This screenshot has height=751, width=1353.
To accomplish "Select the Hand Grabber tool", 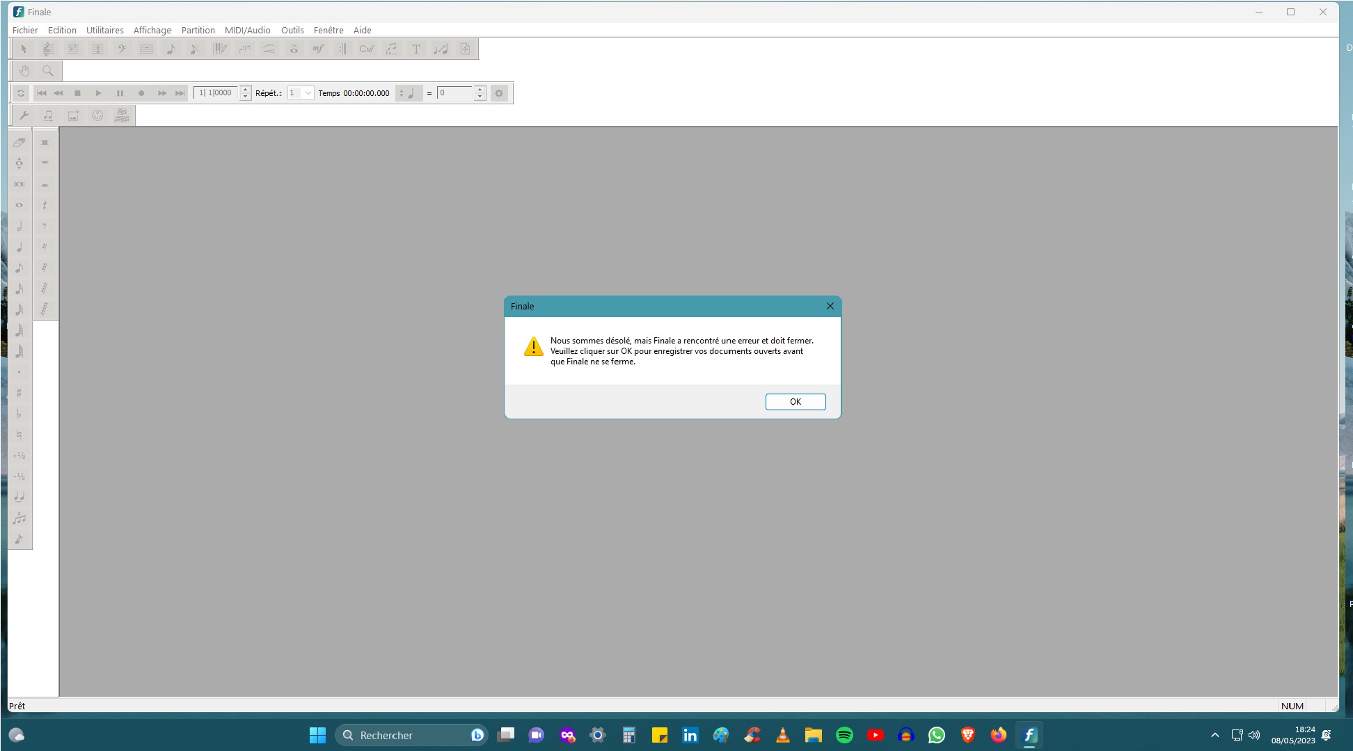I will coord(24,71).
